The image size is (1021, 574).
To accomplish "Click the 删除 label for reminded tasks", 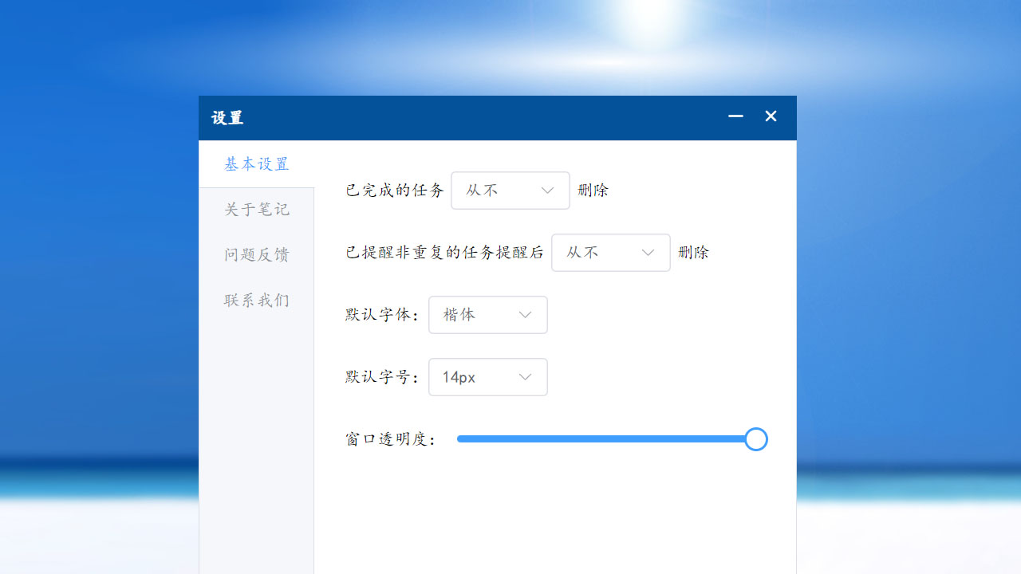I will (x=693, y=253).
